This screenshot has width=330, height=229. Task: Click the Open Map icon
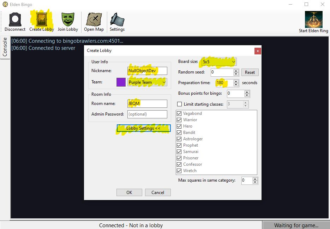coord(94,20)
